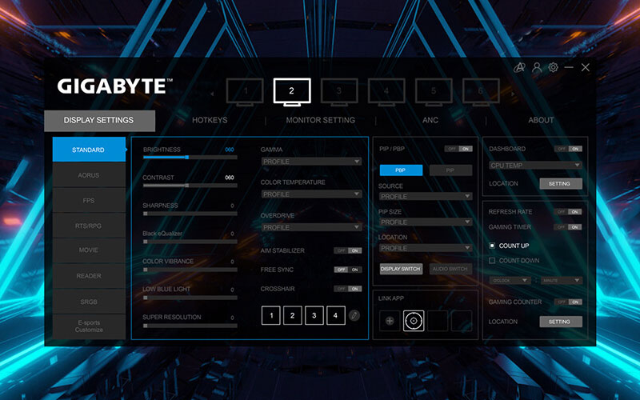Select crosshair preset 3

(x=314, y=315)
